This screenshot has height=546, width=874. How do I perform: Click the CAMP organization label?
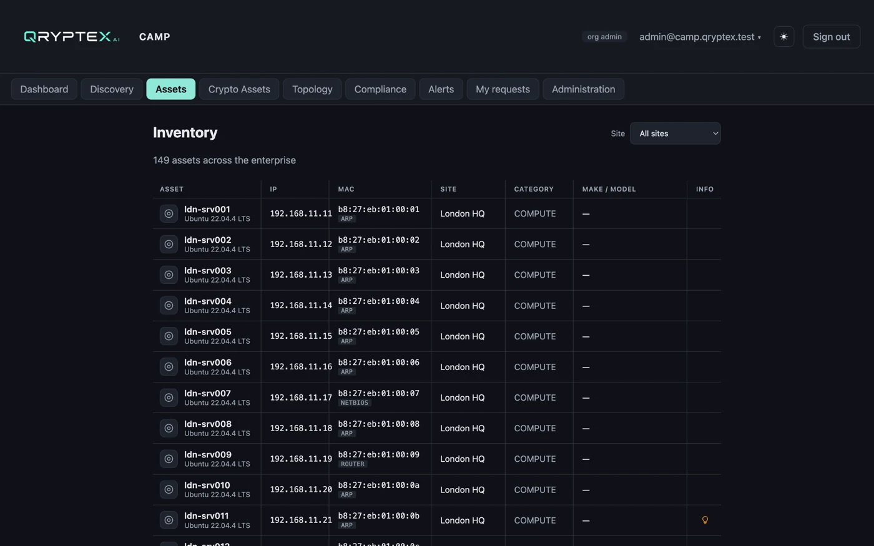point(155,37)
